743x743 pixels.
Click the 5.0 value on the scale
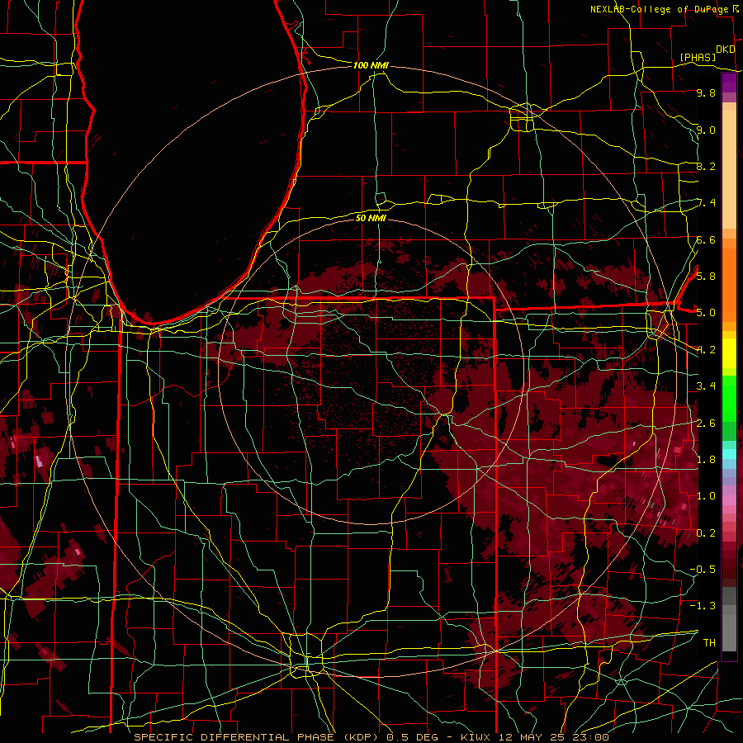[x=706, y=313]
